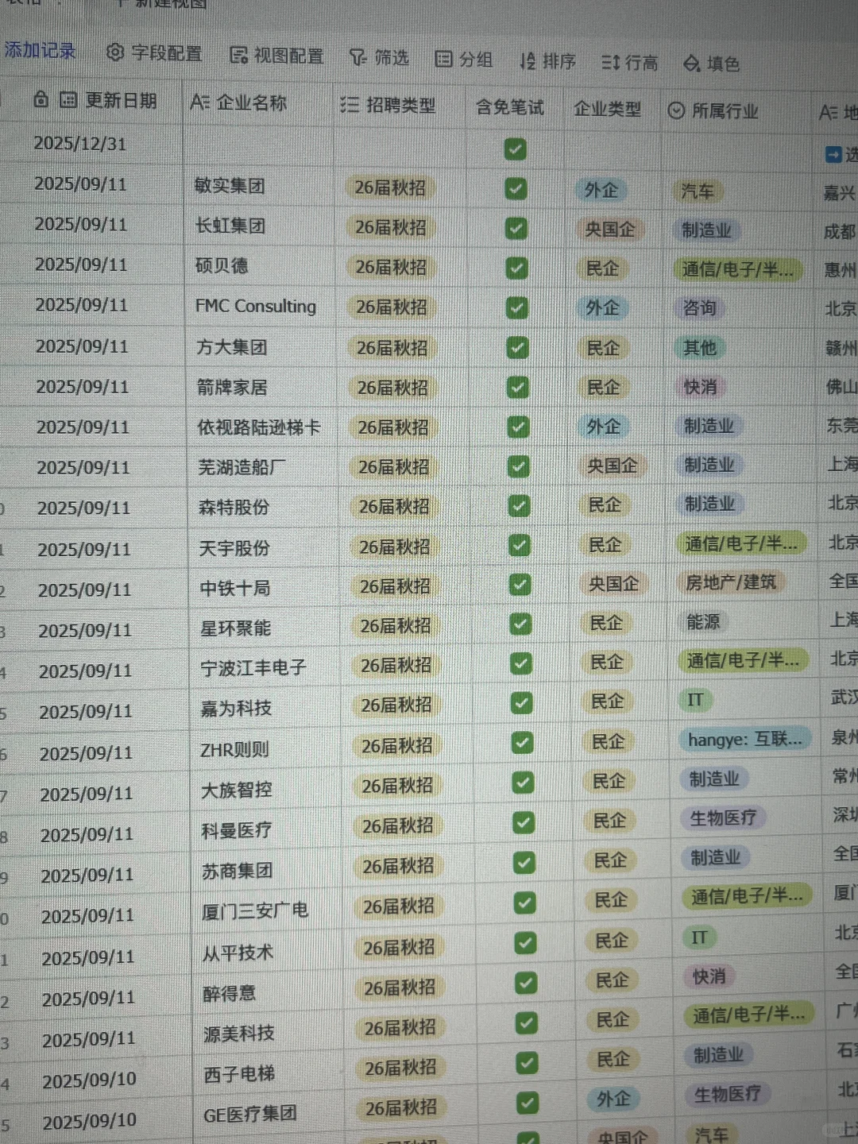Open 咨询 industry tag for FMC Consulting
The width and height of the screenshot is (858, 1144).
click(699, 308)
